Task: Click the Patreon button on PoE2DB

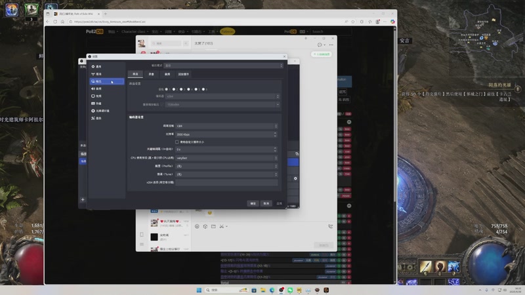Action: [x=227, y=31]
